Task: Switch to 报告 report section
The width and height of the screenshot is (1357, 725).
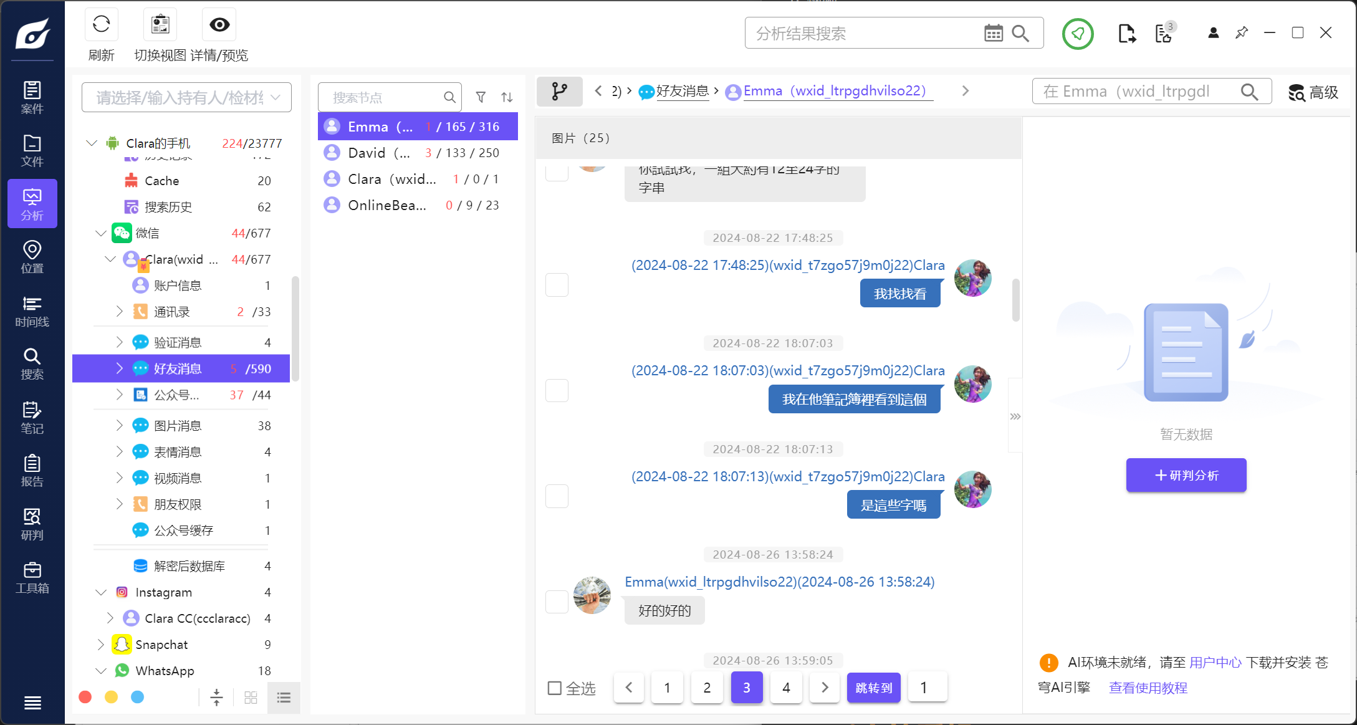Action: tap(32, 471)
